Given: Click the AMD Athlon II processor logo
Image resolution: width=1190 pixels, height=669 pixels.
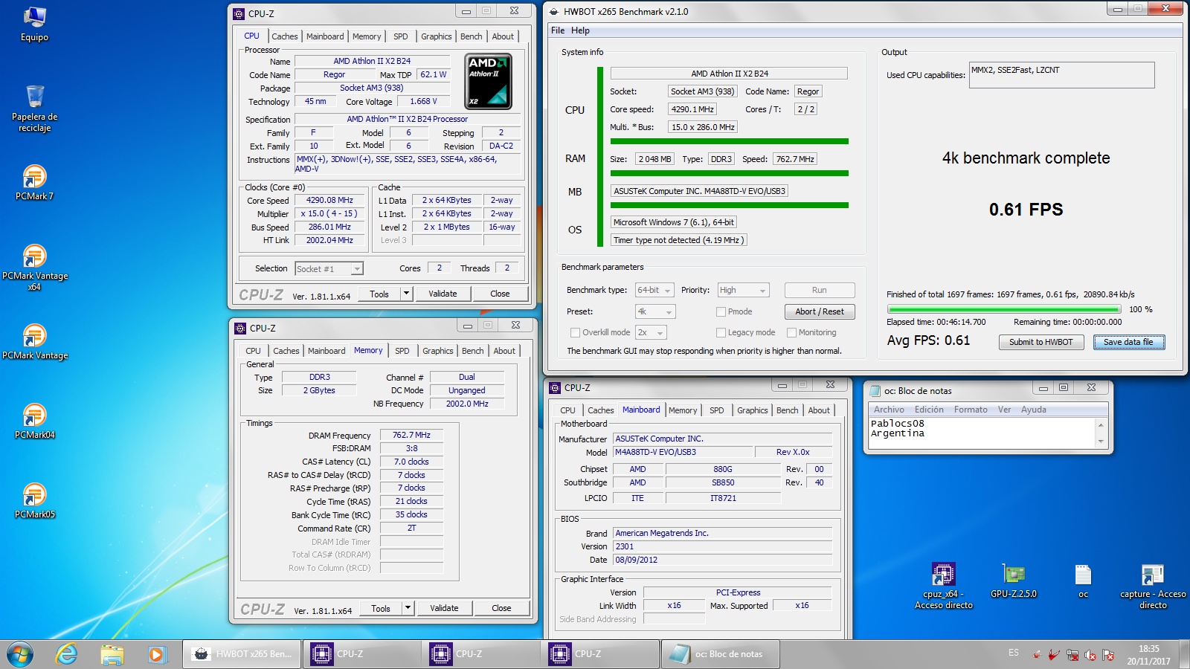Looking at the screenshot, I should (x=488, y=81).
